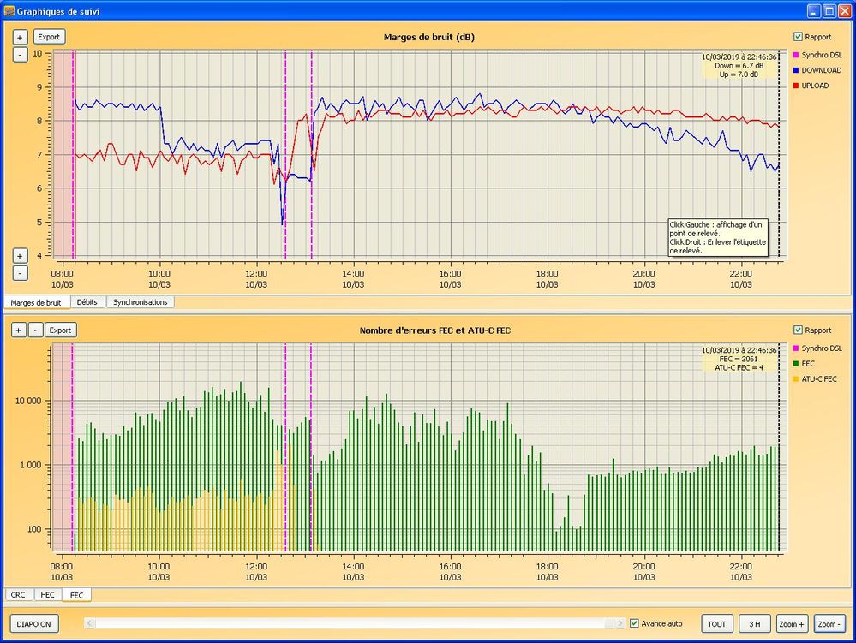
Task: Click the minus button in the FEC errors chart
Action: click(x=35, y=330)
